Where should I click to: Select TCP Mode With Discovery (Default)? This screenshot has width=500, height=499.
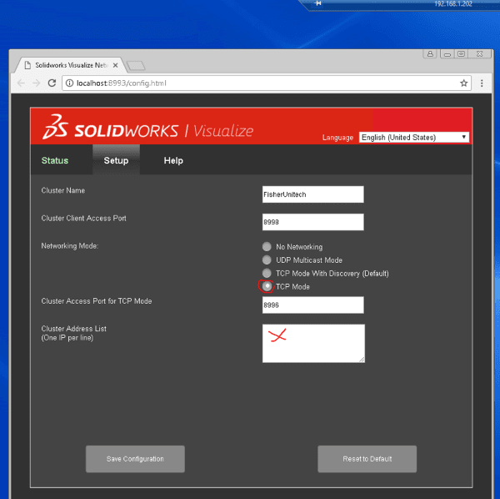(267, 274)
